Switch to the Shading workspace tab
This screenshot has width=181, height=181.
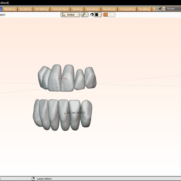pyautogui.click(x=77, y=9)
